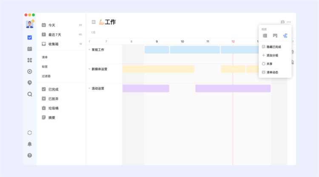Select the blue bar spanning dates 10 to 11
The width and height of the screenshot is (319, 177).
click(195, 50)
